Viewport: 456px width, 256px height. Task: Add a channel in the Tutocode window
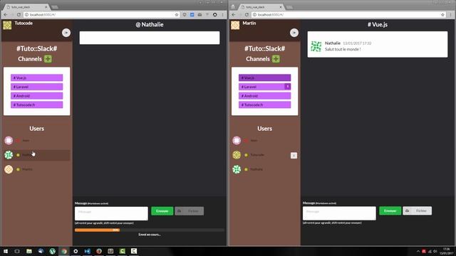coord(48,59)
